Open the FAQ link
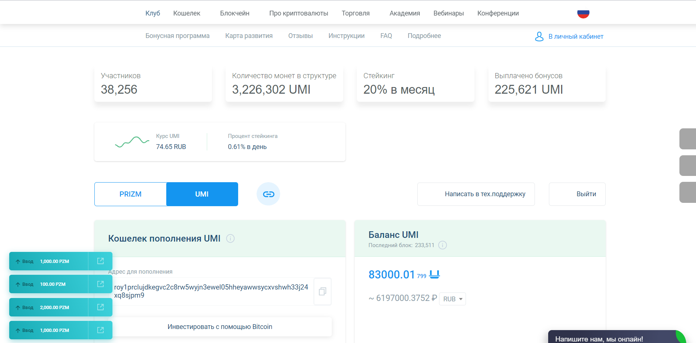The image size is (696, 343). click(386, 36)
